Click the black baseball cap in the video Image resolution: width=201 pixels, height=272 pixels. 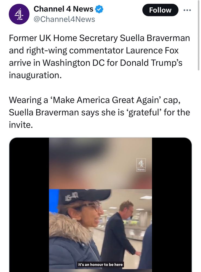coord(81,196)
